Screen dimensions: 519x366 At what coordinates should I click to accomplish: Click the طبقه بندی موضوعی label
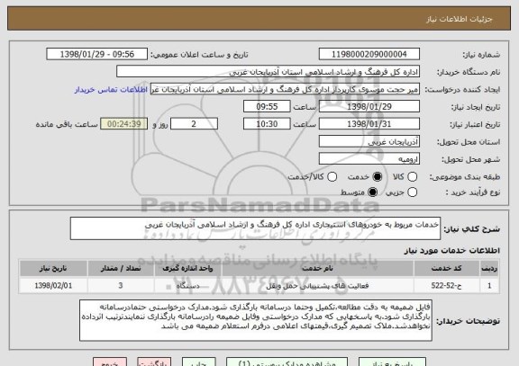pos(465,177)
